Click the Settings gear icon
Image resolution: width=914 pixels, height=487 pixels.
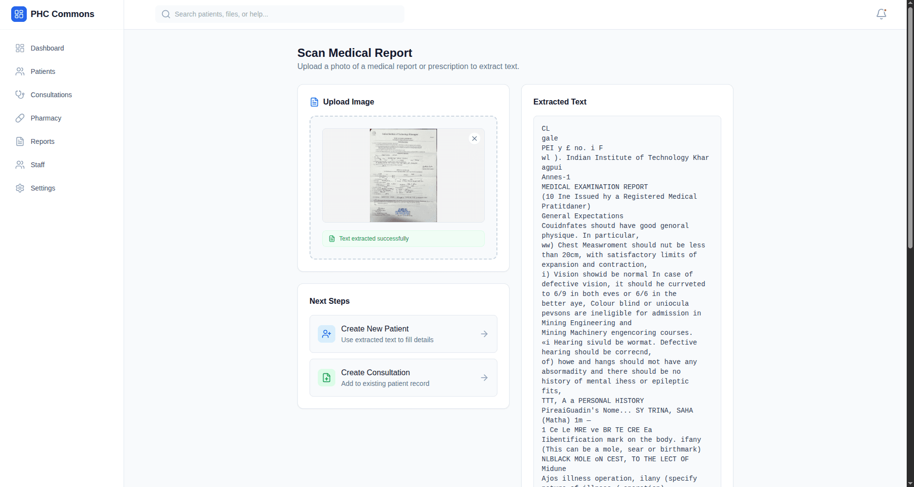click(x=20, y=188)
